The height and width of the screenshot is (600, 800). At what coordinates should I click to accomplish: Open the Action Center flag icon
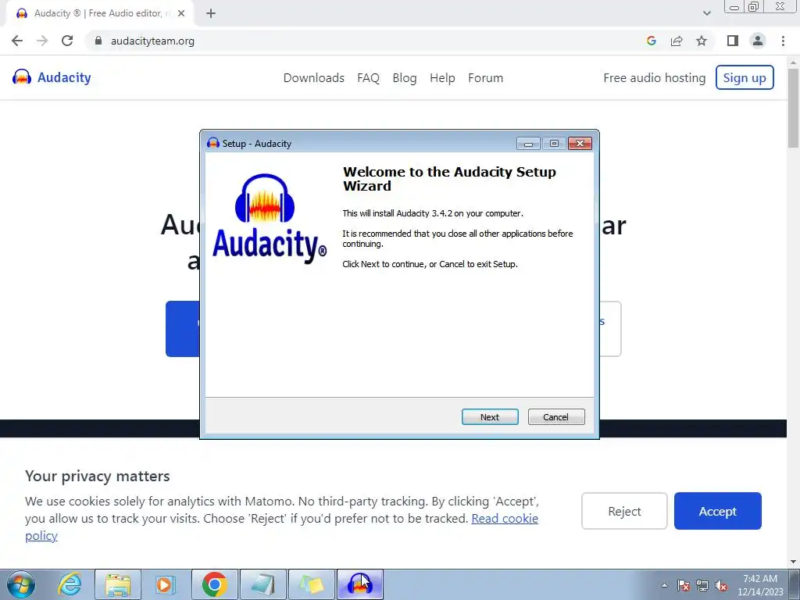coord(684,586)
